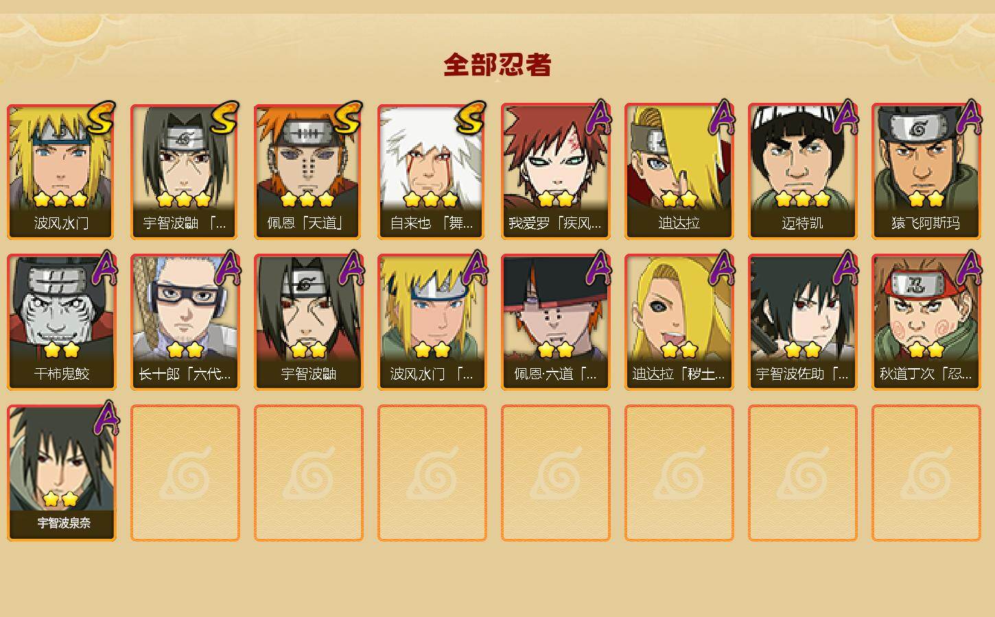
Task: Open the 佩恩·六道 card with the black hat
Action: point(556,322)
